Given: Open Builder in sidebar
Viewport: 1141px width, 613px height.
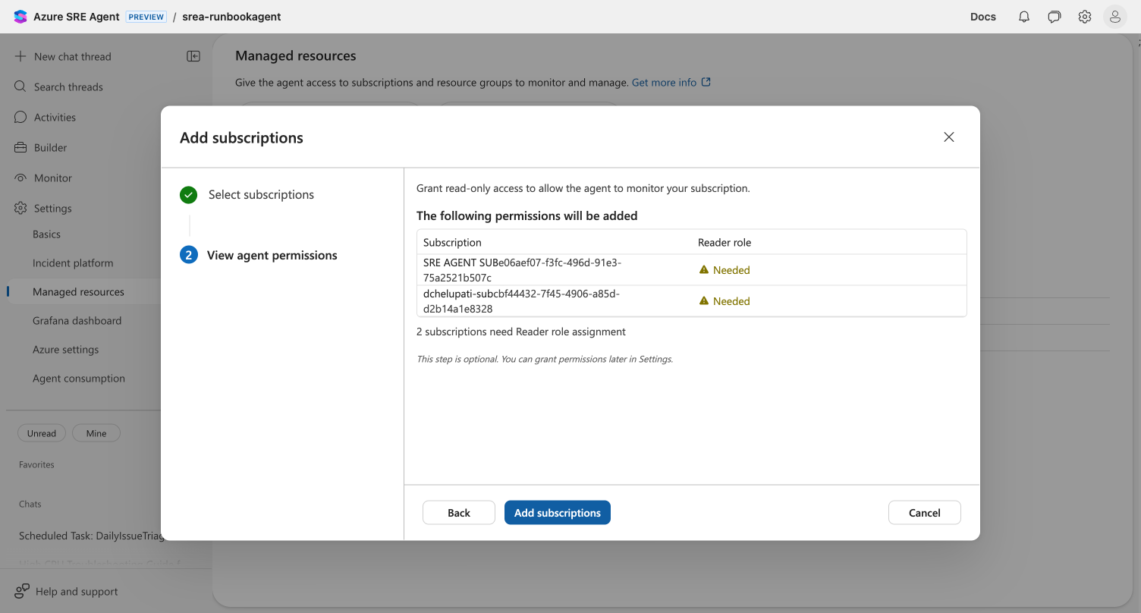Looking at the screenshot, I should click(x=51, y=147).
